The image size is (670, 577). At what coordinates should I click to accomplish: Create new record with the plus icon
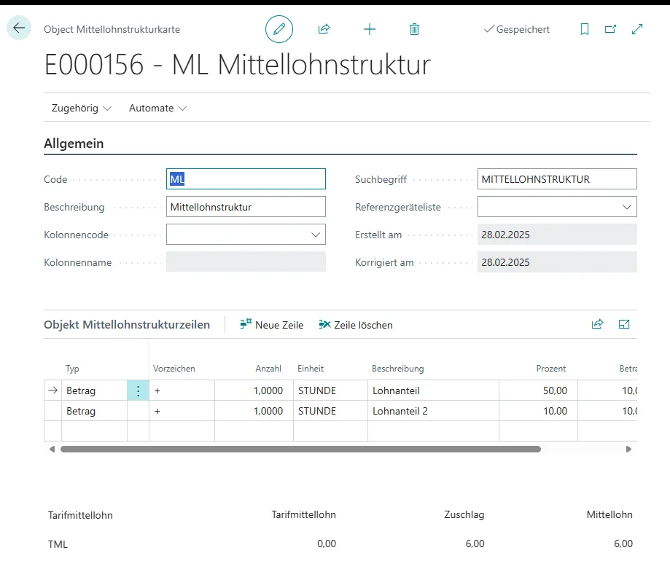point(370,29)
